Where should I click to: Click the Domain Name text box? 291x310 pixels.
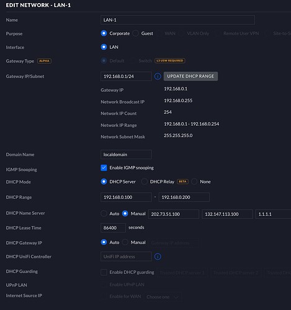126,154
